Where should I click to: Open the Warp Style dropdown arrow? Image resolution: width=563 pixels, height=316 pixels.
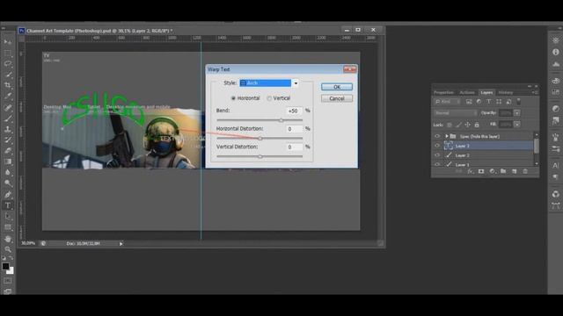(x=296, y=83)
